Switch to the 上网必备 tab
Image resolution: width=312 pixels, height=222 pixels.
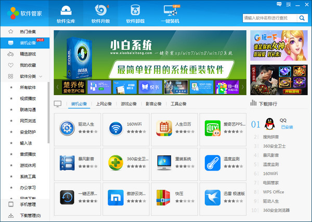coord(104,103)
